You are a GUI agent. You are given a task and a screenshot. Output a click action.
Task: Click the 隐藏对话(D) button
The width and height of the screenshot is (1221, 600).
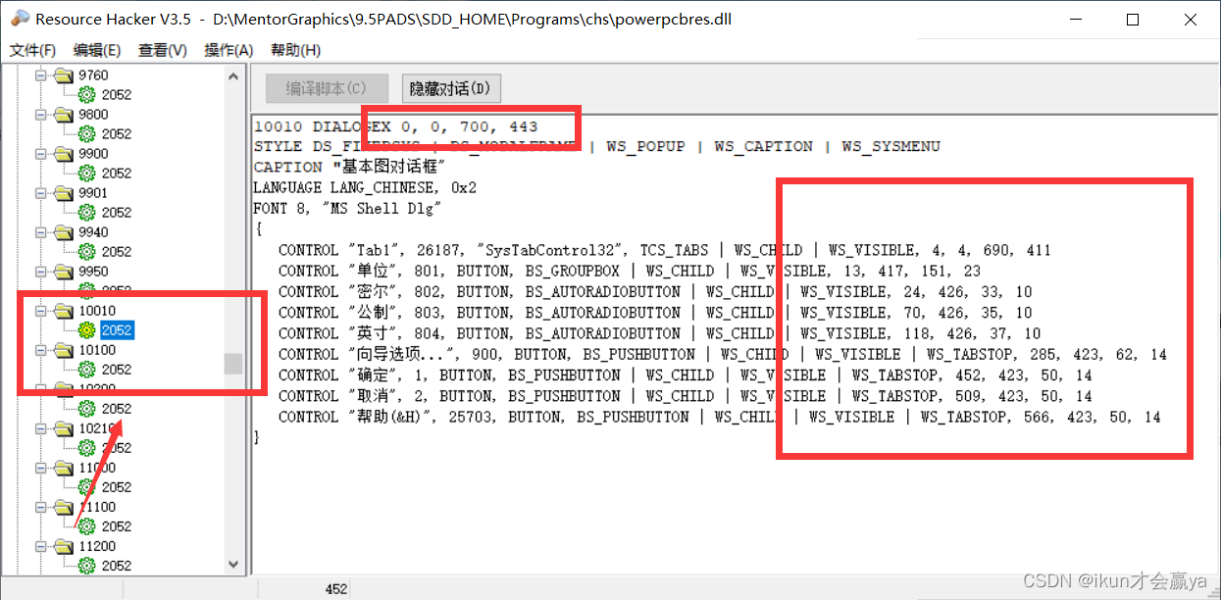coord(450,88)
